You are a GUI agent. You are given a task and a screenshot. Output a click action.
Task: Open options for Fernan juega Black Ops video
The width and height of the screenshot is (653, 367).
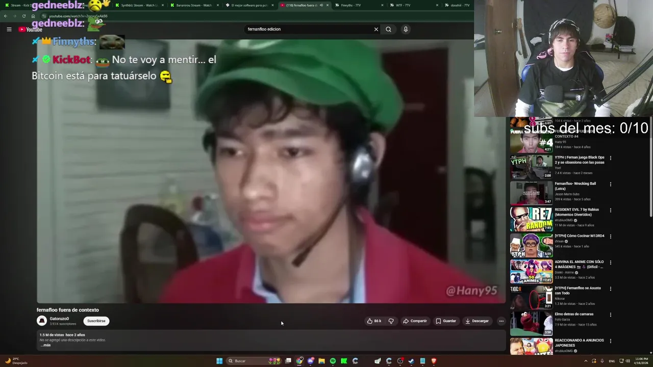(x=610, y=158)
